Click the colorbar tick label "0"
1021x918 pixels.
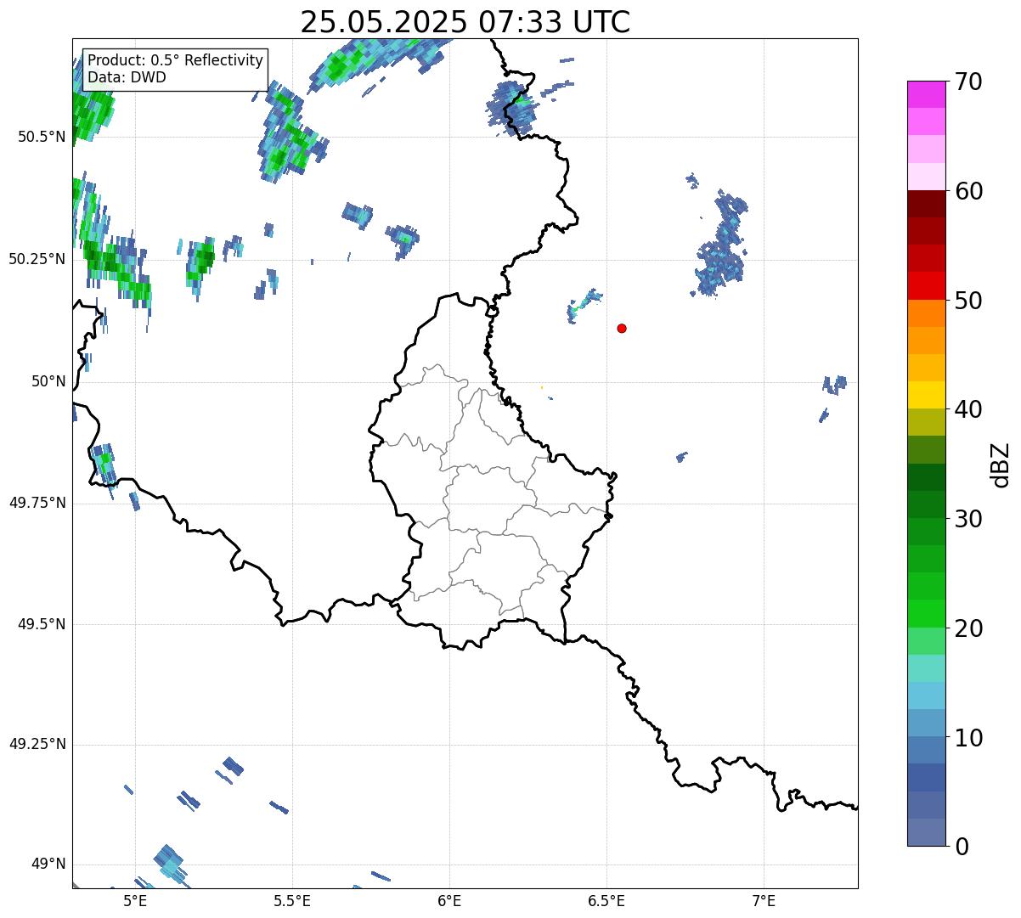962,847
